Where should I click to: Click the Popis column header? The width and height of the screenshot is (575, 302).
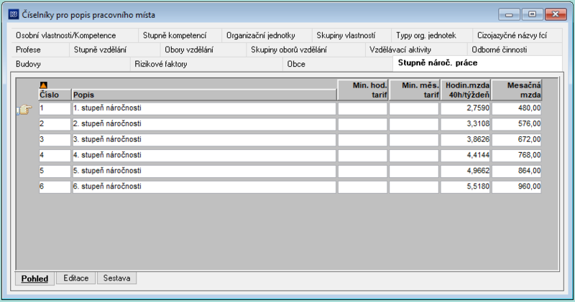coord(204,95)
